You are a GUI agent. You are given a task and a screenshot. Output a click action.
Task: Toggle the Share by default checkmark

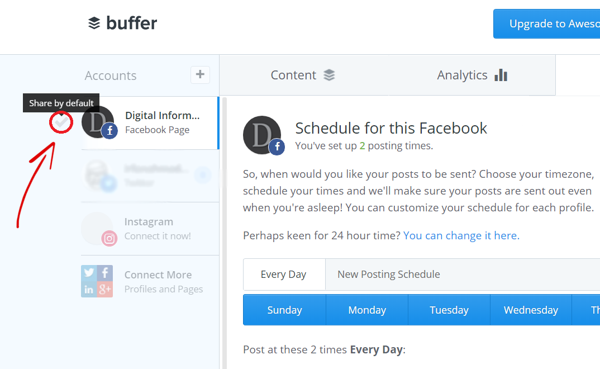pyautogui.click(x=61, y=121)
